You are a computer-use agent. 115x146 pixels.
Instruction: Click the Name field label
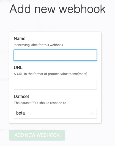tap(20, 38)
